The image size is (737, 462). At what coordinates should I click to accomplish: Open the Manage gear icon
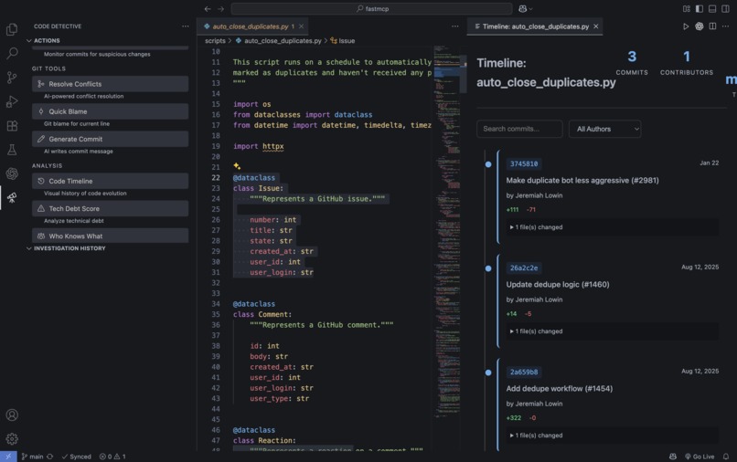[x=12, y=439]
